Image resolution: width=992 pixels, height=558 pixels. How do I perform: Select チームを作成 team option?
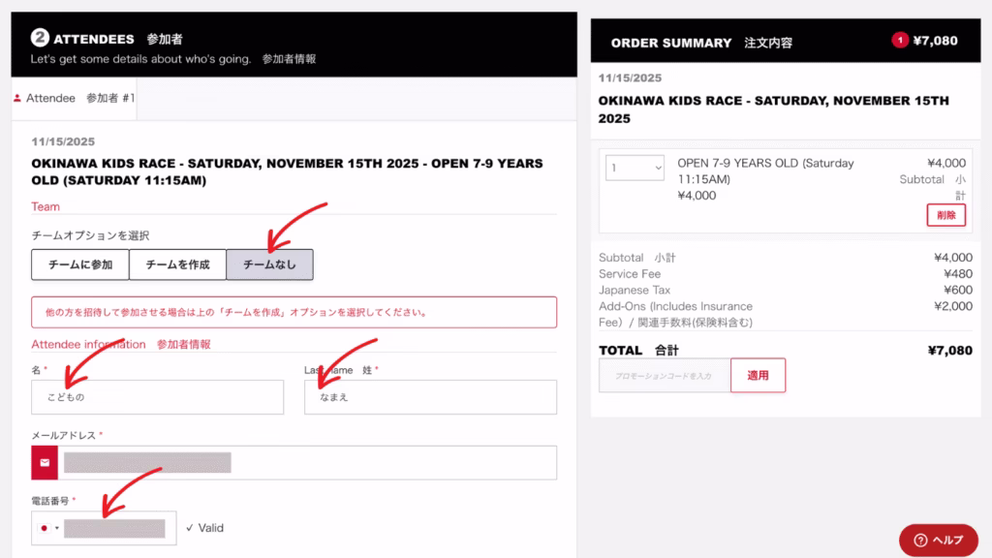point(178,264)
